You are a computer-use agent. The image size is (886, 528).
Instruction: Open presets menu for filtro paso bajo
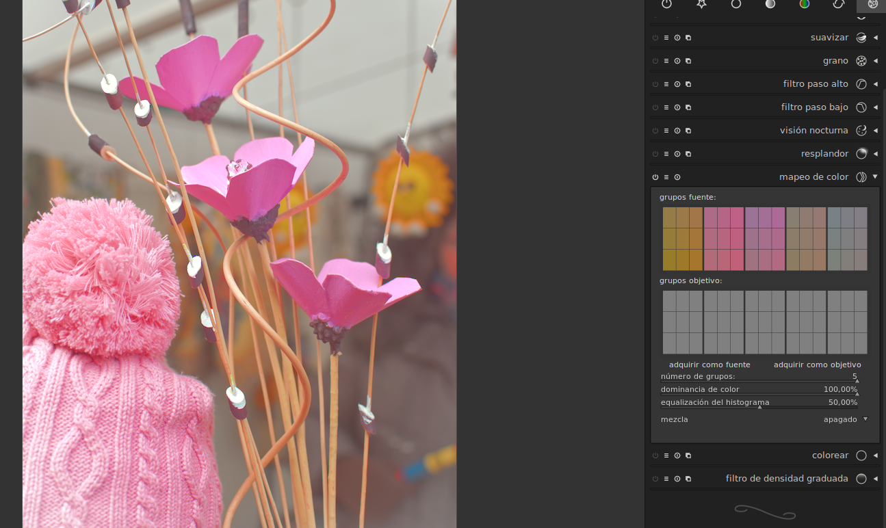tap(666, 107)
